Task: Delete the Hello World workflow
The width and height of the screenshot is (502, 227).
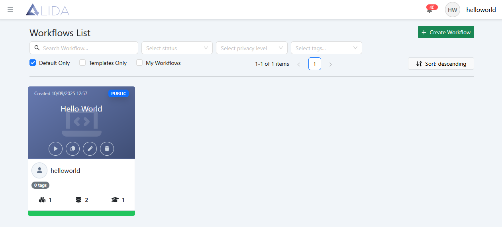Action: pyautogui.click(x=107, y=149)
